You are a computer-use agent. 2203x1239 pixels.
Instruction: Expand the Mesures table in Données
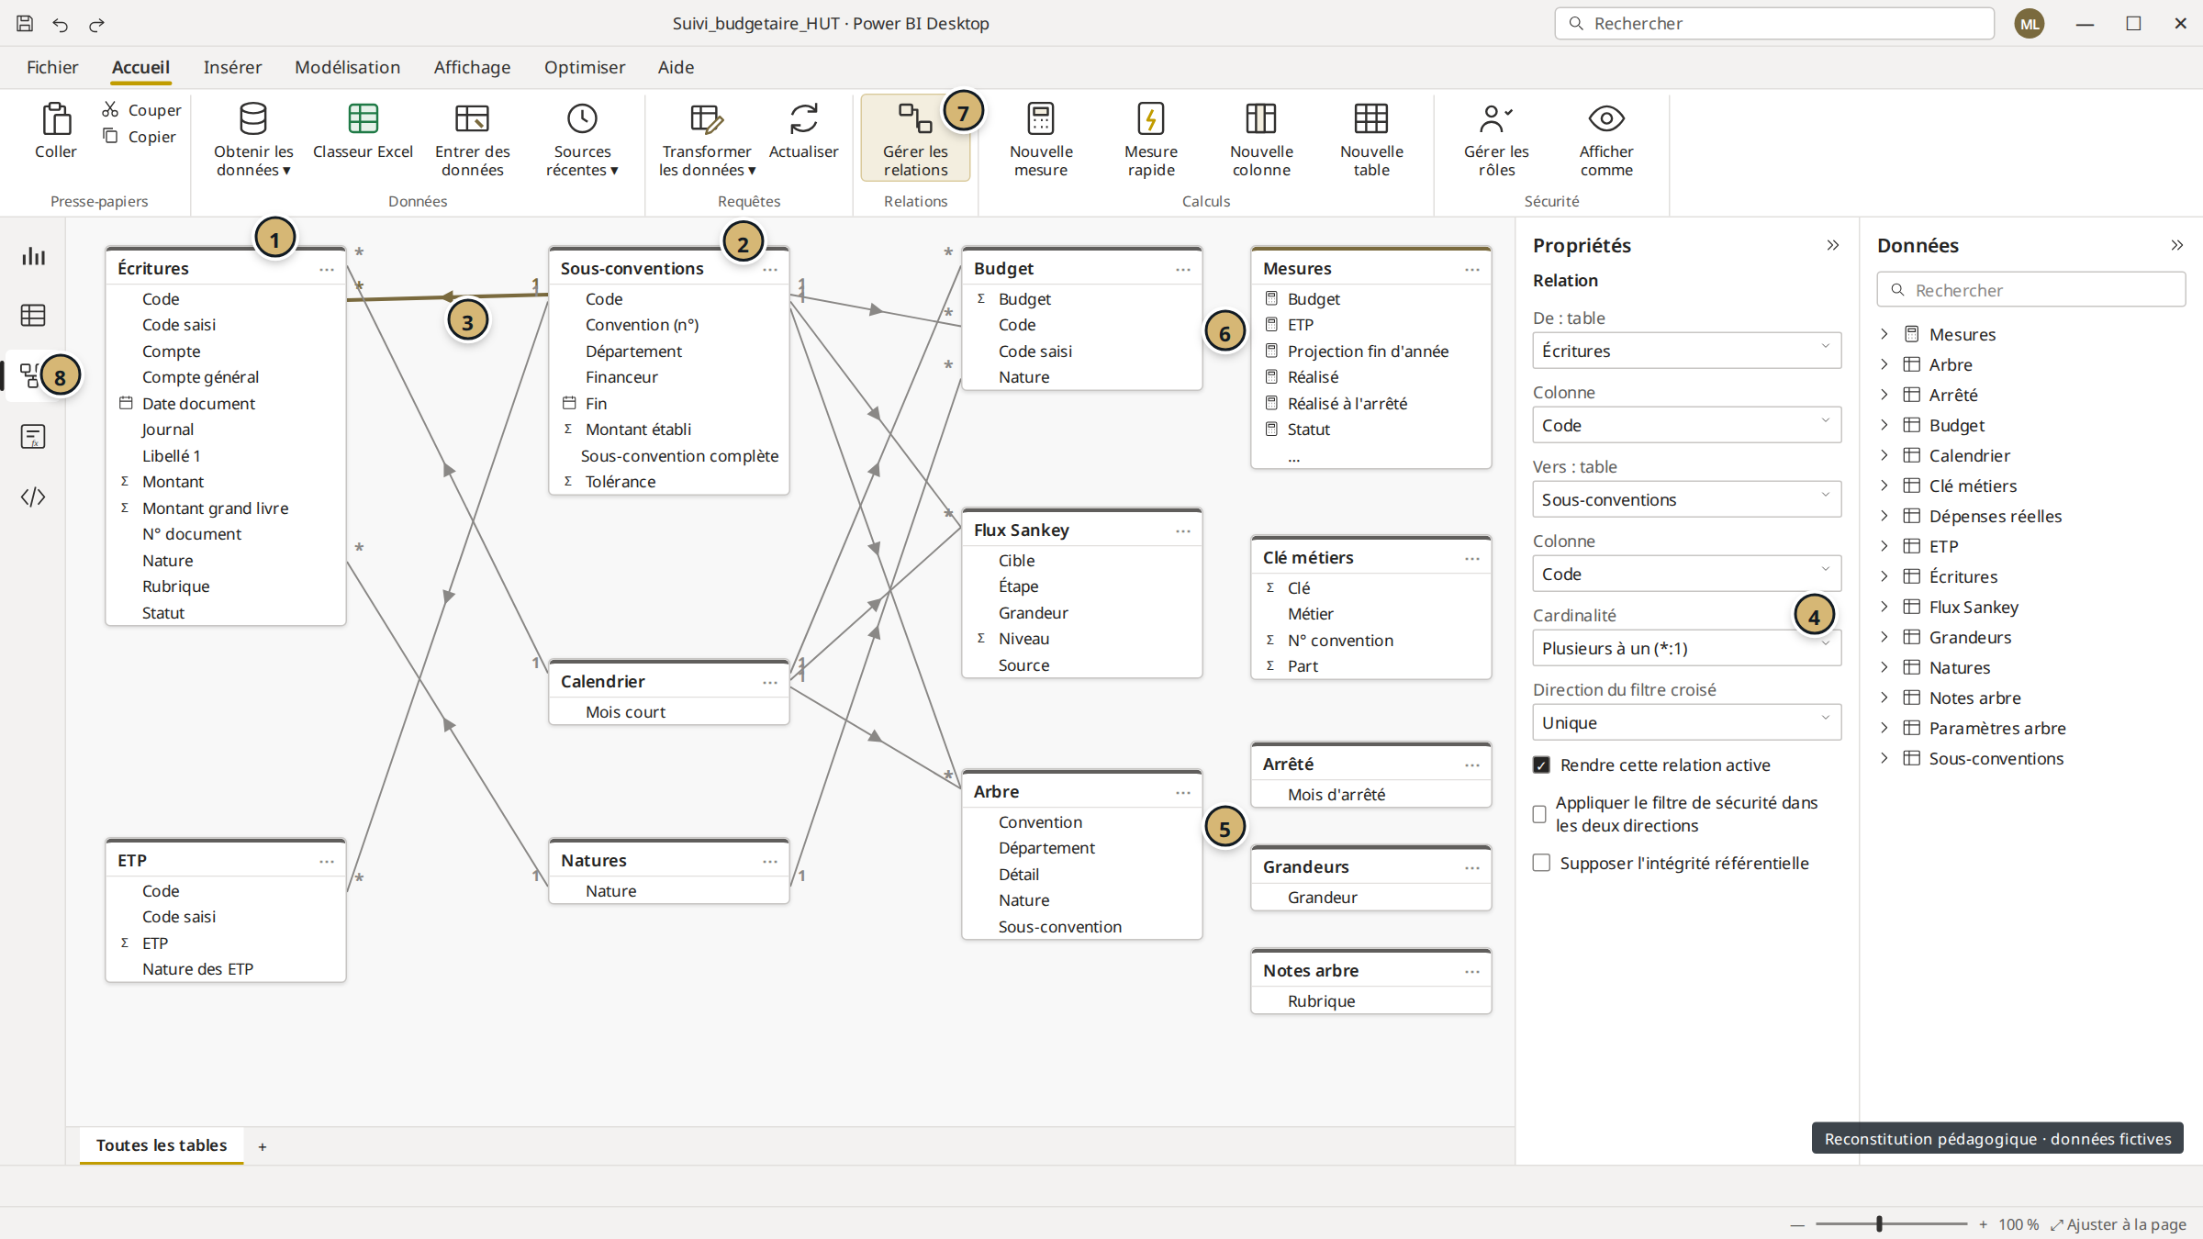tap(1884, 334)
